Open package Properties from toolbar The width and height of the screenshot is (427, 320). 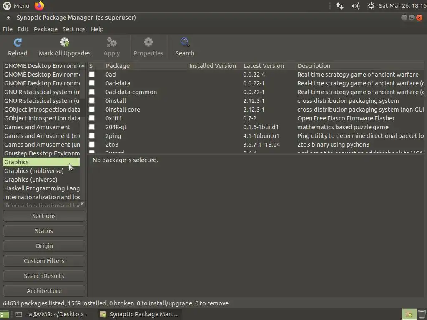click(148, 42)
